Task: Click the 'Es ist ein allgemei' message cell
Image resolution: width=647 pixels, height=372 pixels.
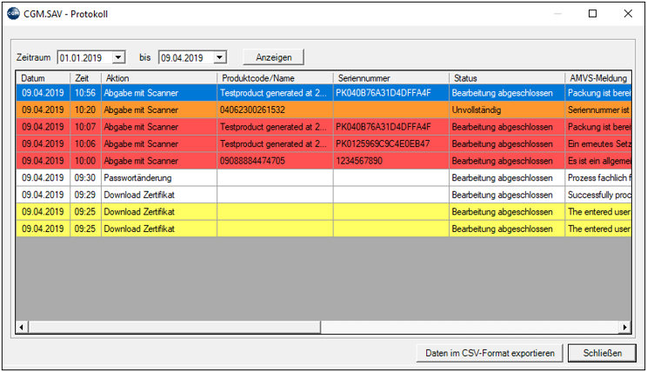Action: [598, 161]
